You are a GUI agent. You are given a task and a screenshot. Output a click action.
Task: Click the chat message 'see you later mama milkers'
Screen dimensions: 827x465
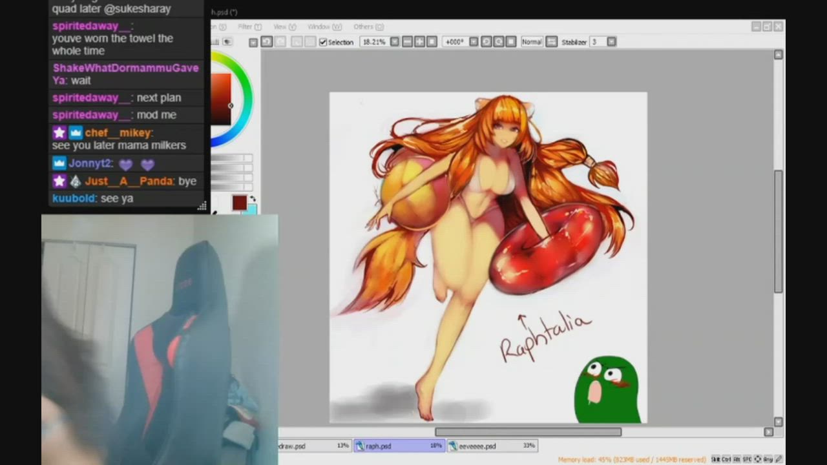[119, 145]
